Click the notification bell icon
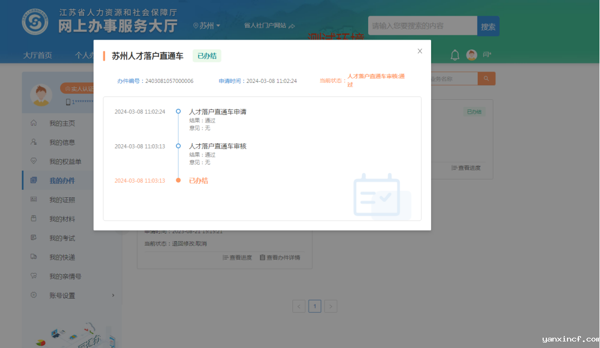Viewport: 600px width, 348px height. [x=455, y=55]
